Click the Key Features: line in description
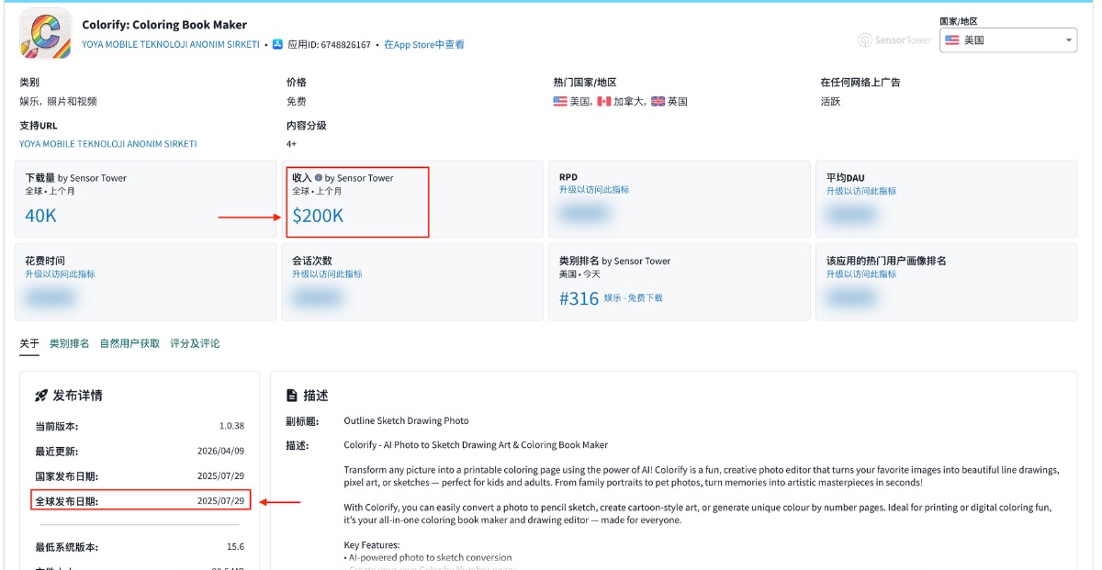Viewport: 1102px width, 570px height. coord(372,545)
